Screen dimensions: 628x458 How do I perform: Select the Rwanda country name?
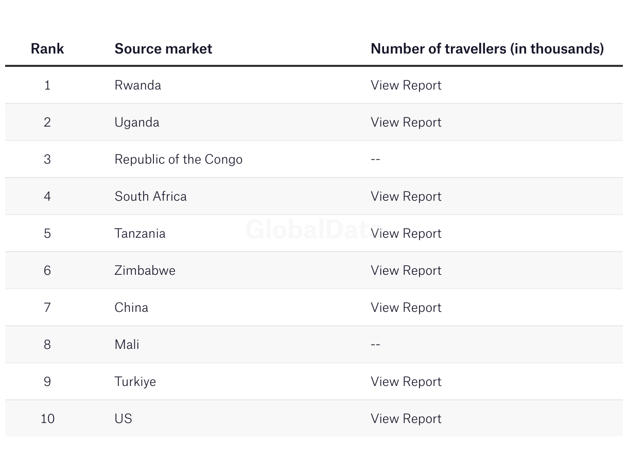click(137, 85)
